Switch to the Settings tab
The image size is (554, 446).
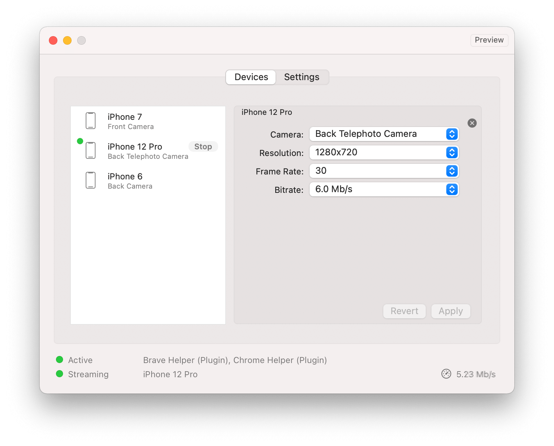pyautogui.click(x=302, y=77)
